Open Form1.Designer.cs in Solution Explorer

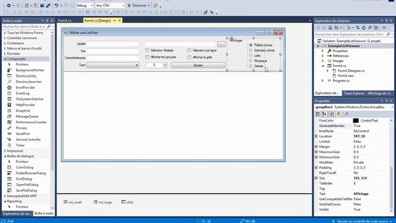[x=351, y=71]
